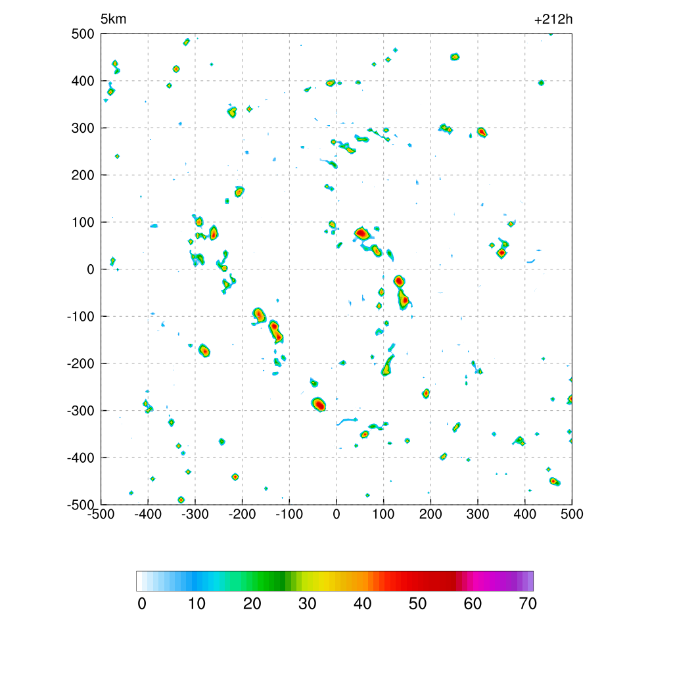Select the y-axis tick label "300"

[83, 128]
